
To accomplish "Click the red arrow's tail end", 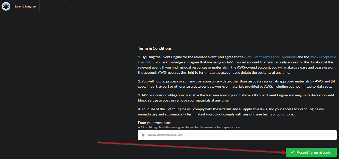I will [x=98, y=142].
